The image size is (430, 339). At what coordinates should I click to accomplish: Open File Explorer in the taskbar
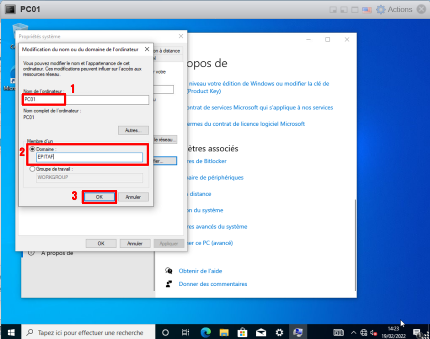tap(223, 332)
